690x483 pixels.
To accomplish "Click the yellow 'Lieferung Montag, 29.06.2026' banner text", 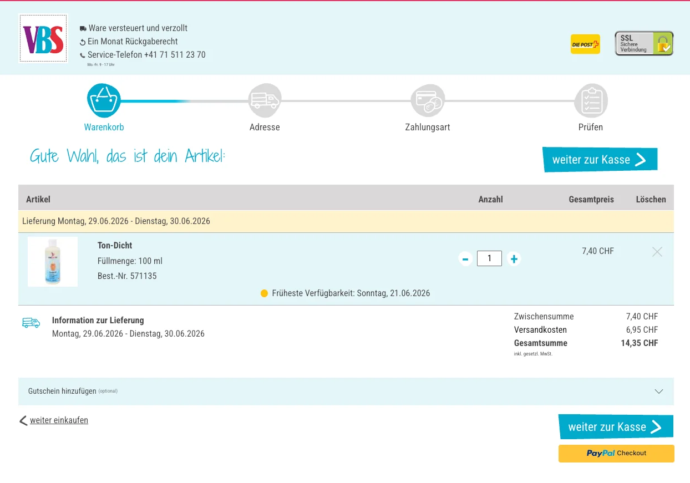I will [116, 221].
